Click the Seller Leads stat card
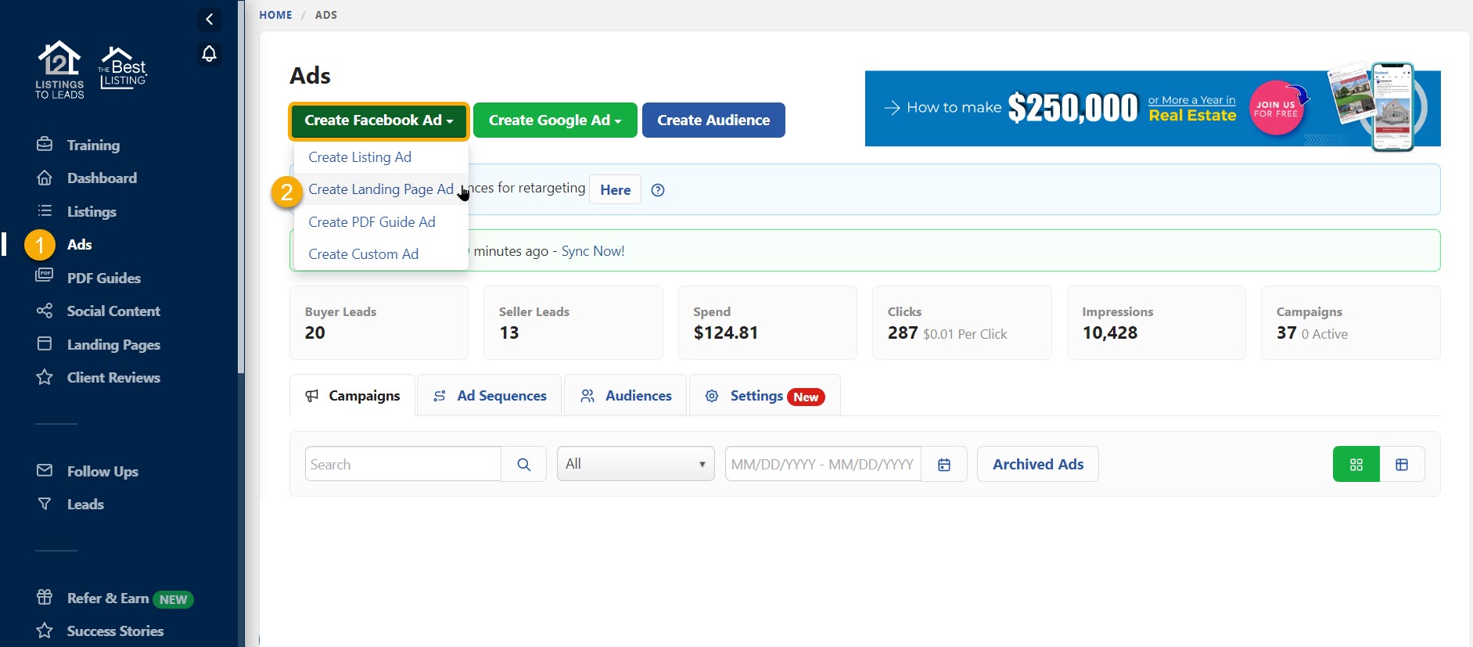 click(x=573, y=322)
